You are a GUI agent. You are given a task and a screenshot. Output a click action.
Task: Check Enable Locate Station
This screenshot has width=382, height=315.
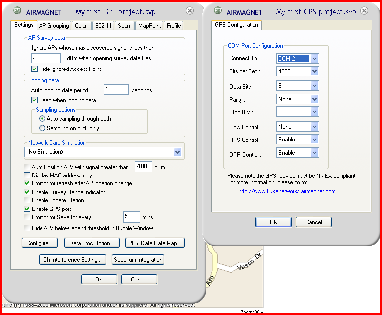pos(27,200)
